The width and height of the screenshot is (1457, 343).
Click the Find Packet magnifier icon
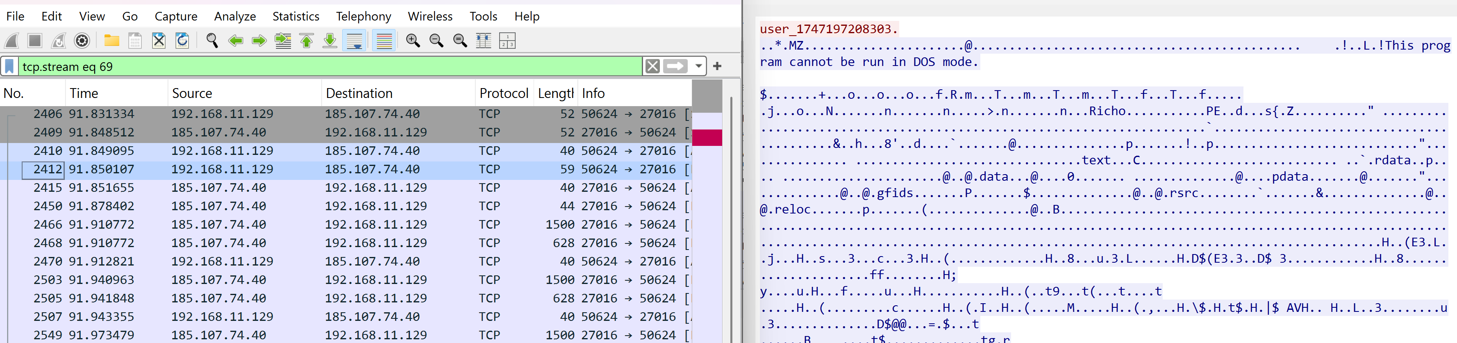click(x=212, y=41)
